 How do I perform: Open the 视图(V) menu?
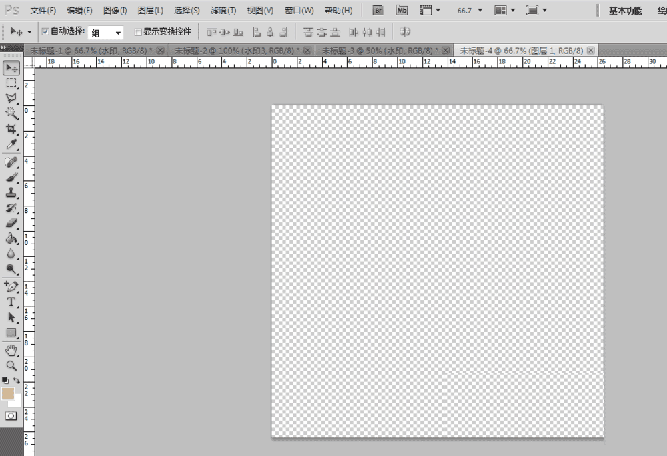pos(260,11)
